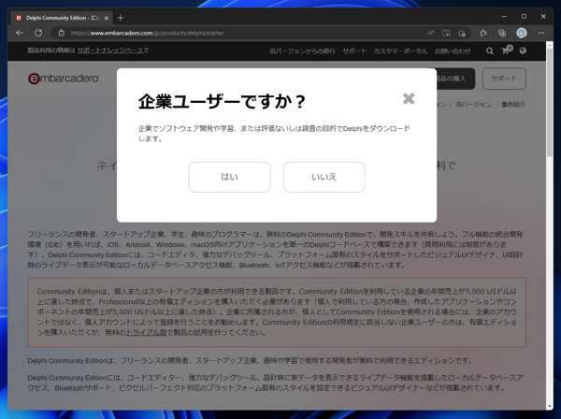Reload the page with the refresh icon
Screen dimensions: 561x419
[38, 33]
